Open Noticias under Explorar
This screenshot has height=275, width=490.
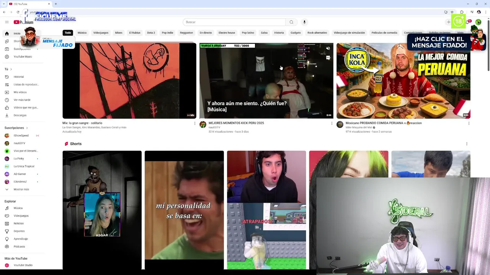[19, 223]
